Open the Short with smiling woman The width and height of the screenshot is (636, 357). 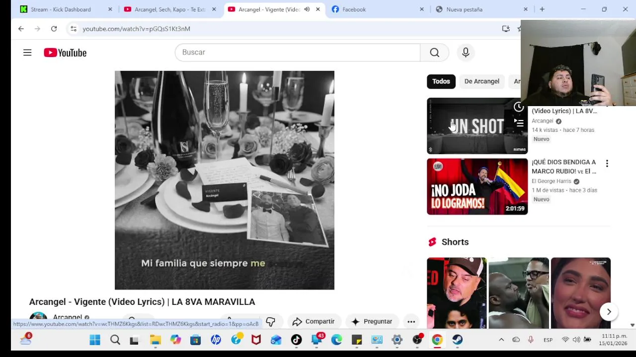pos(580,293)
